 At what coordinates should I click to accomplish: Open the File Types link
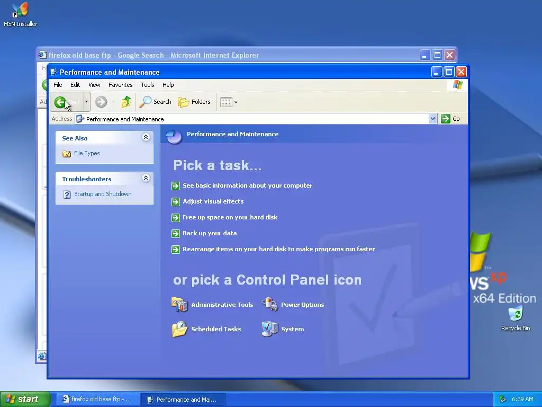coord(87,153)
